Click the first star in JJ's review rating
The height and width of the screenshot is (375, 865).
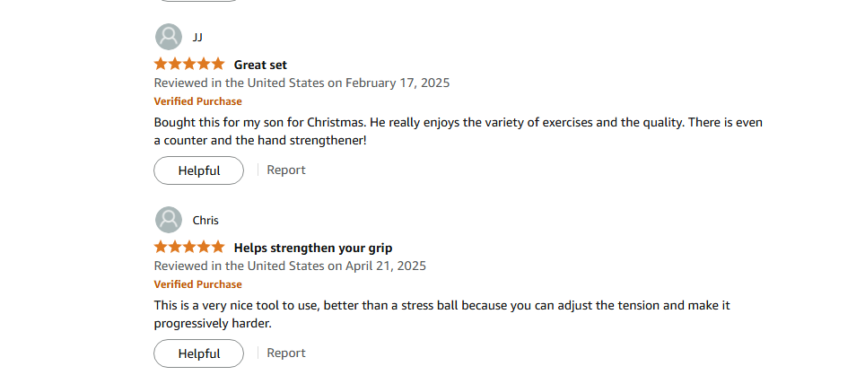point(161,64)
